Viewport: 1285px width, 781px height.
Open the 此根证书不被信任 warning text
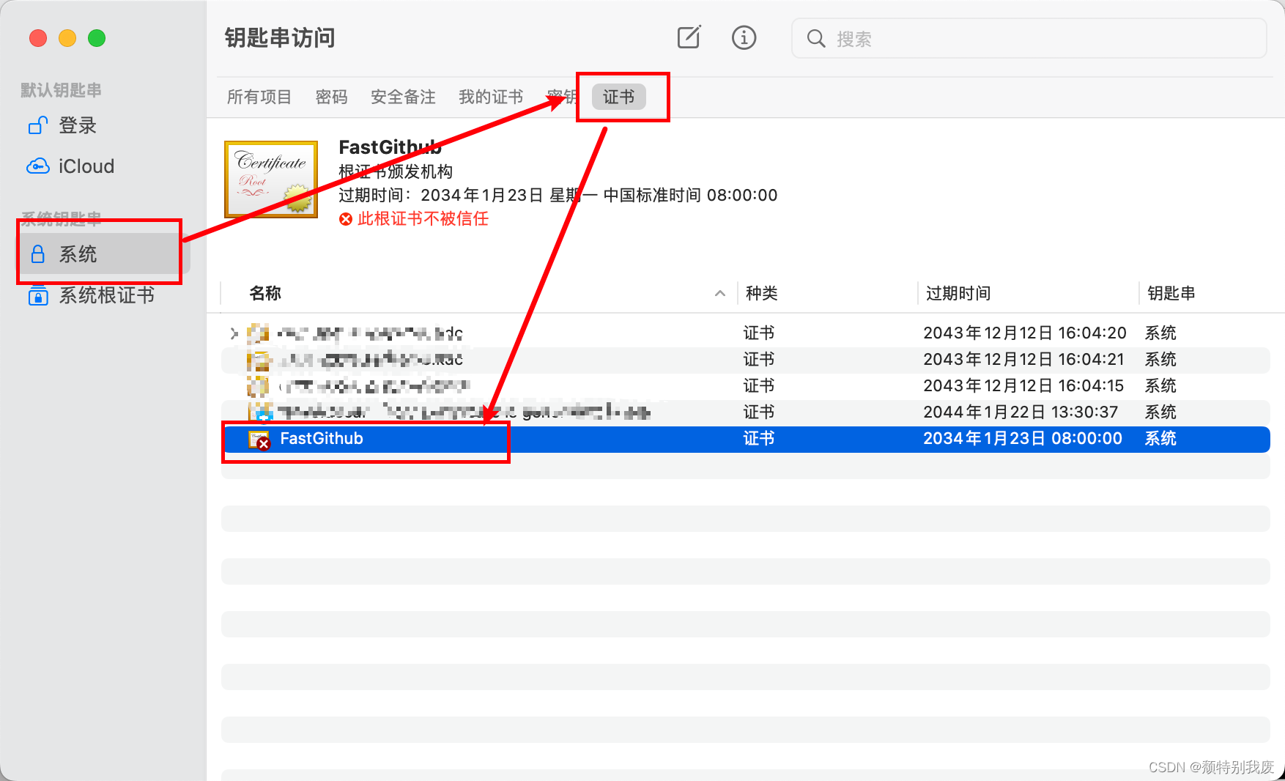[423, 218]
